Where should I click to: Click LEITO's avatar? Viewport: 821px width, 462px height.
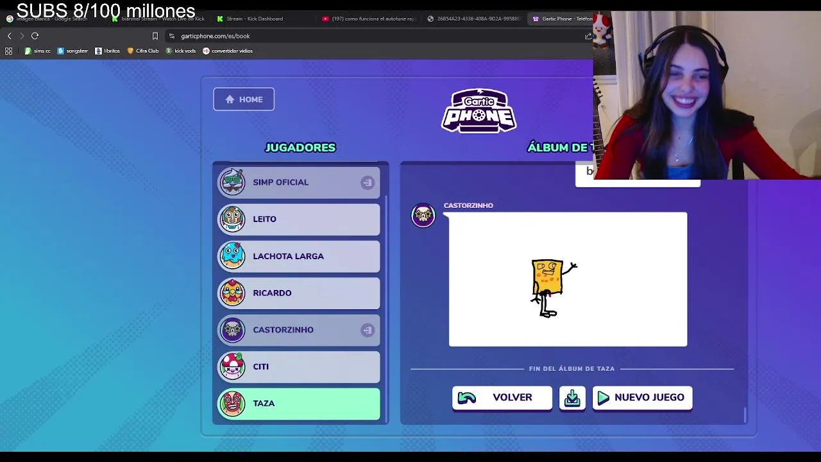(x=232, y=219)
